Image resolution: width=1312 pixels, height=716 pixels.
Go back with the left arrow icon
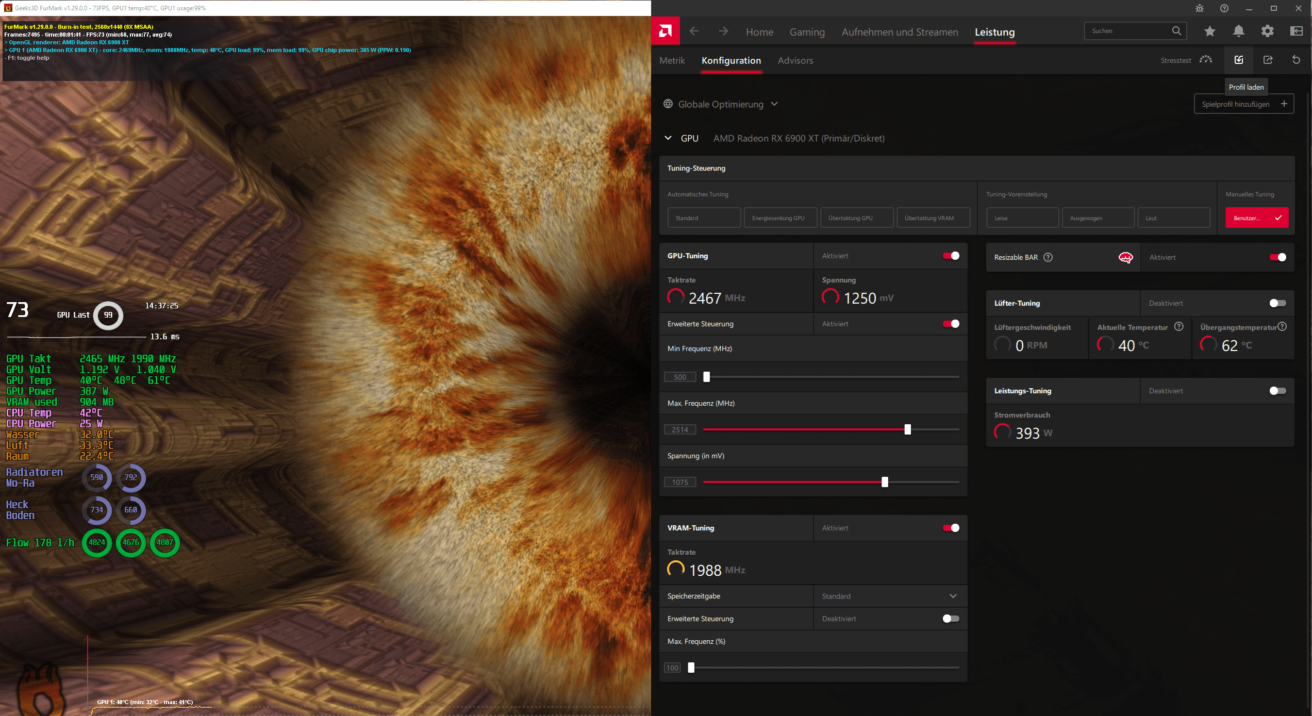[694, 31]
